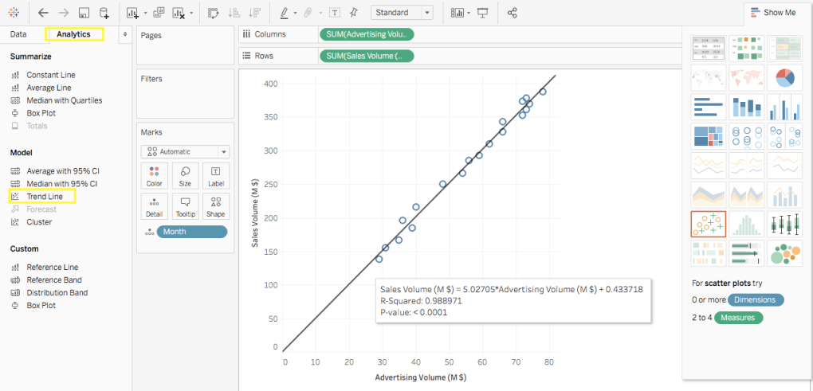
Task: Pick the treemap chart in Show Me
Action: [708, 136]
